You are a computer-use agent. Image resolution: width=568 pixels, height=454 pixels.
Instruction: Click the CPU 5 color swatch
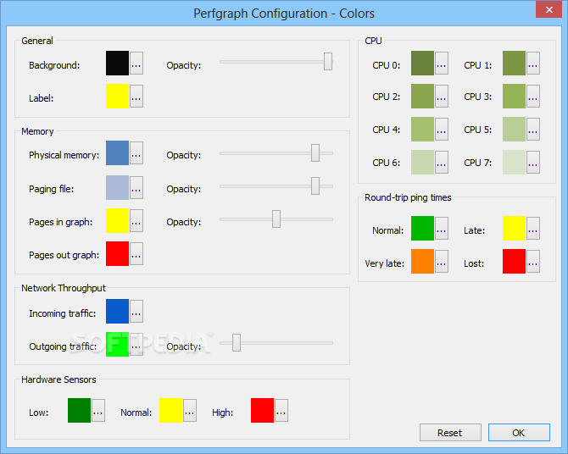point(514,129)
